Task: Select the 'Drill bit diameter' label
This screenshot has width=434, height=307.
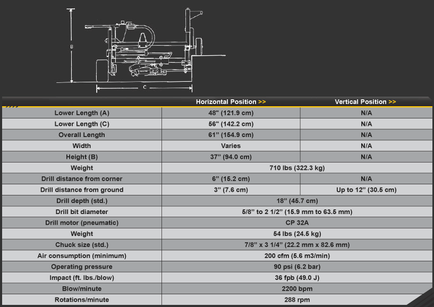Action: tap(82, 212)
